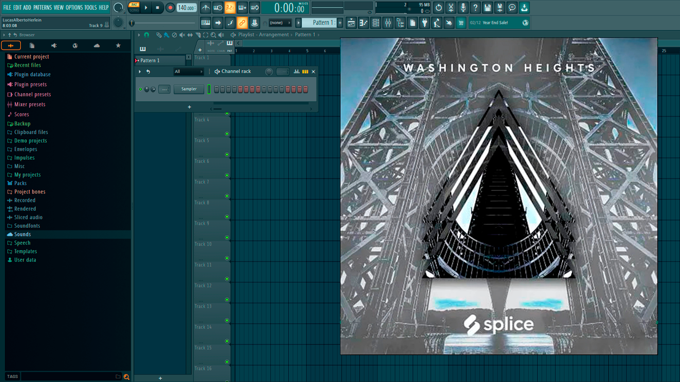This screenshot has height=382, width=680.
Task: Select the Draw pencil tool in playlist
Action: point(159,35)
